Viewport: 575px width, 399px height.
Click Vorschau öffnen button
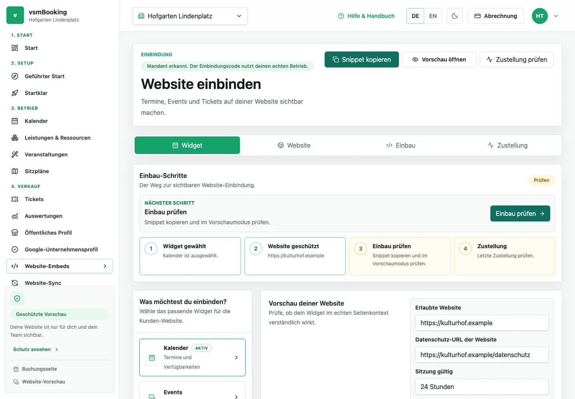click(439, 59)
